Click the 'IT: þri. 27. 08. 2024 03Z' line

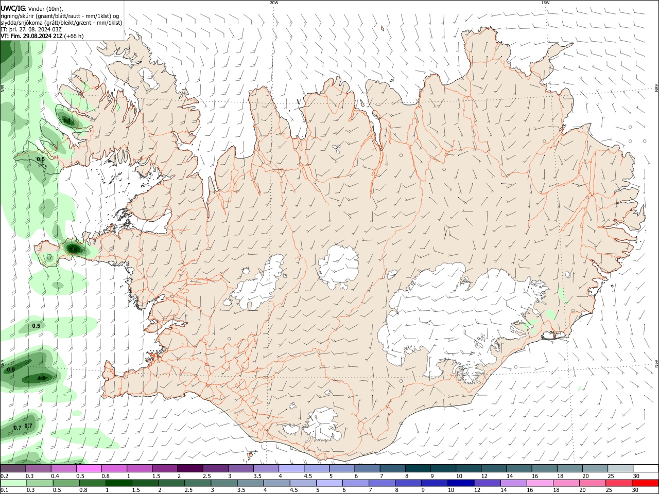[31, 29]
